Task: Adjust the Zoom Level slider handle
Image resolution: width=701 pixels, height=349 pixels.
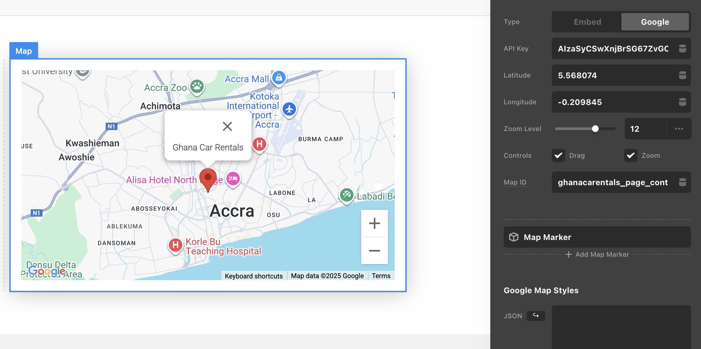Action: (595, 129)
